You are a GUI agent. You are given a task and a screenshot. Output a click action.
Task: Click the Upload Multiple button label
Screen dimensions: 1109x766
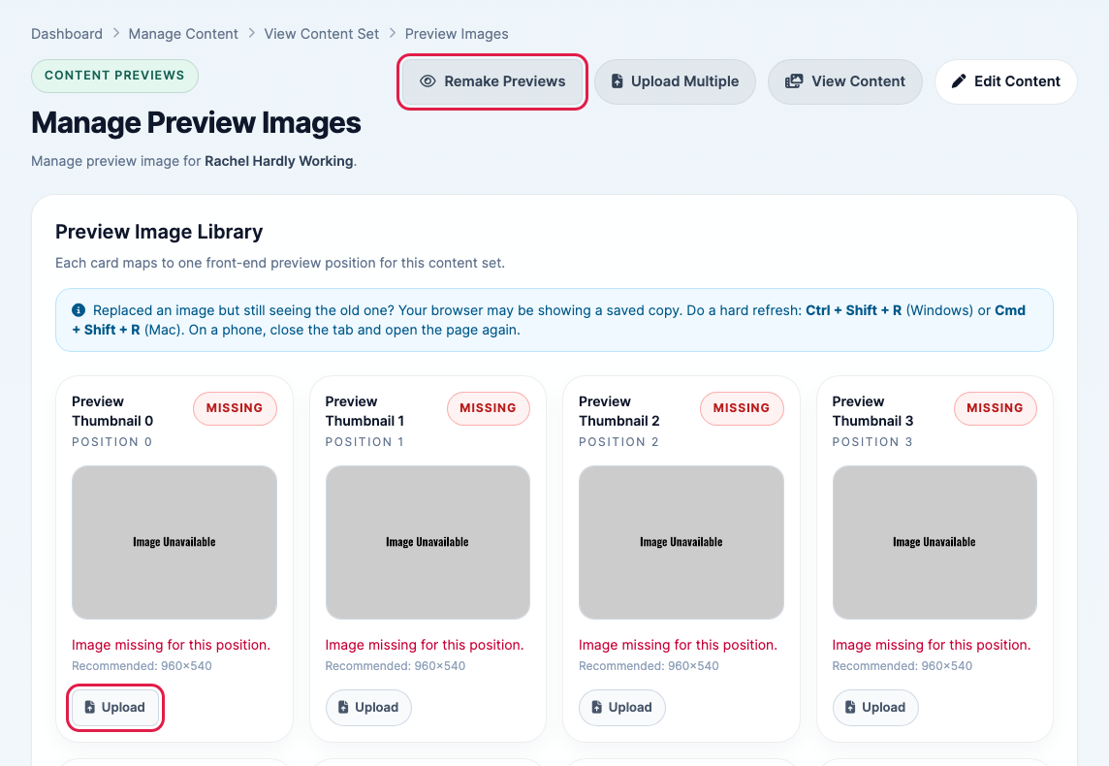pos(684,81)
